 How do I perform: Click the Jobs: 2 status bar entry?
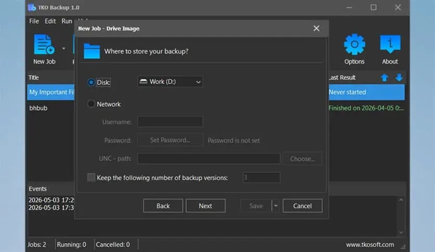pos(37,245)
